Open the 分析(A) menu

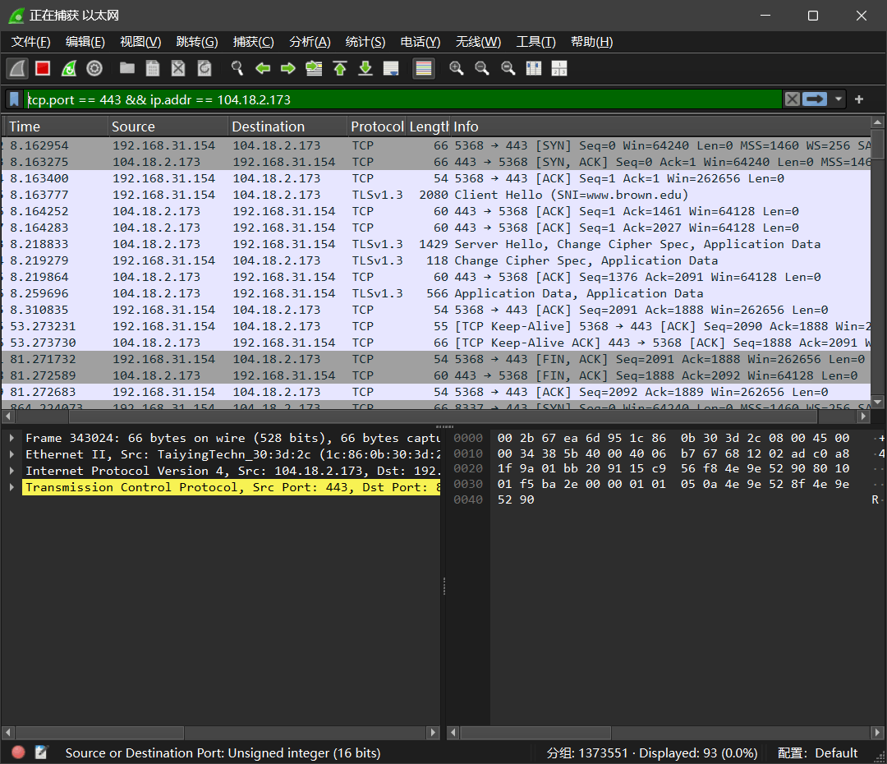click(310, 42)
